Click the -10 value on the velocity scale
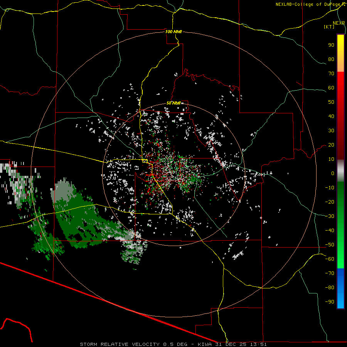Screen dimensions: 347x347 [330, 188]
